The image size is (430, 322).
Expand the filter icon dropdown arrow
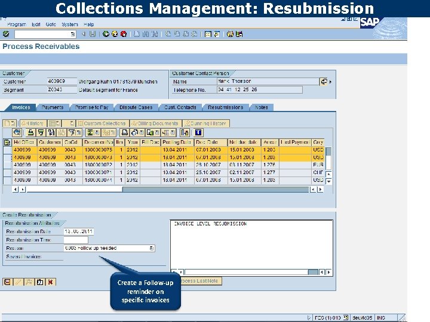click(79, 133)
